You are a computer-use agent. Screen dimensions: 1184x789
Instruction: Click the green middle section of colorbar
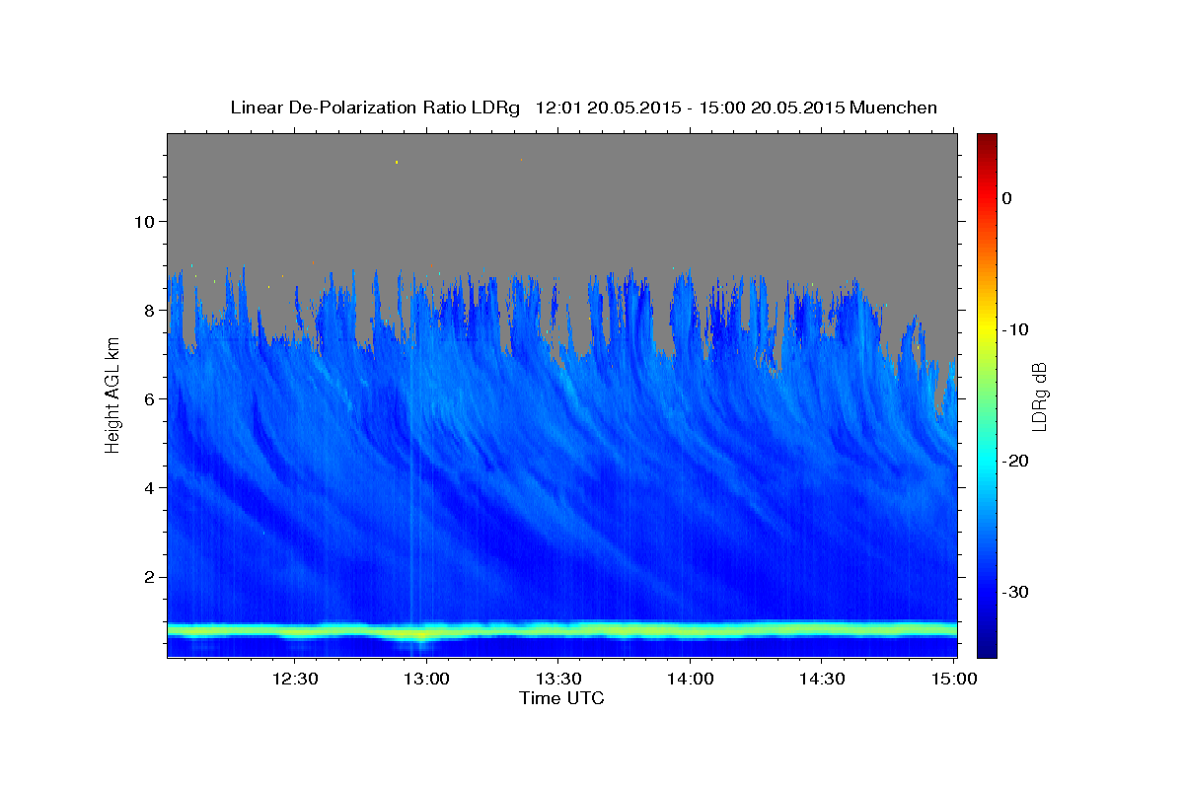tap(987, 395)
